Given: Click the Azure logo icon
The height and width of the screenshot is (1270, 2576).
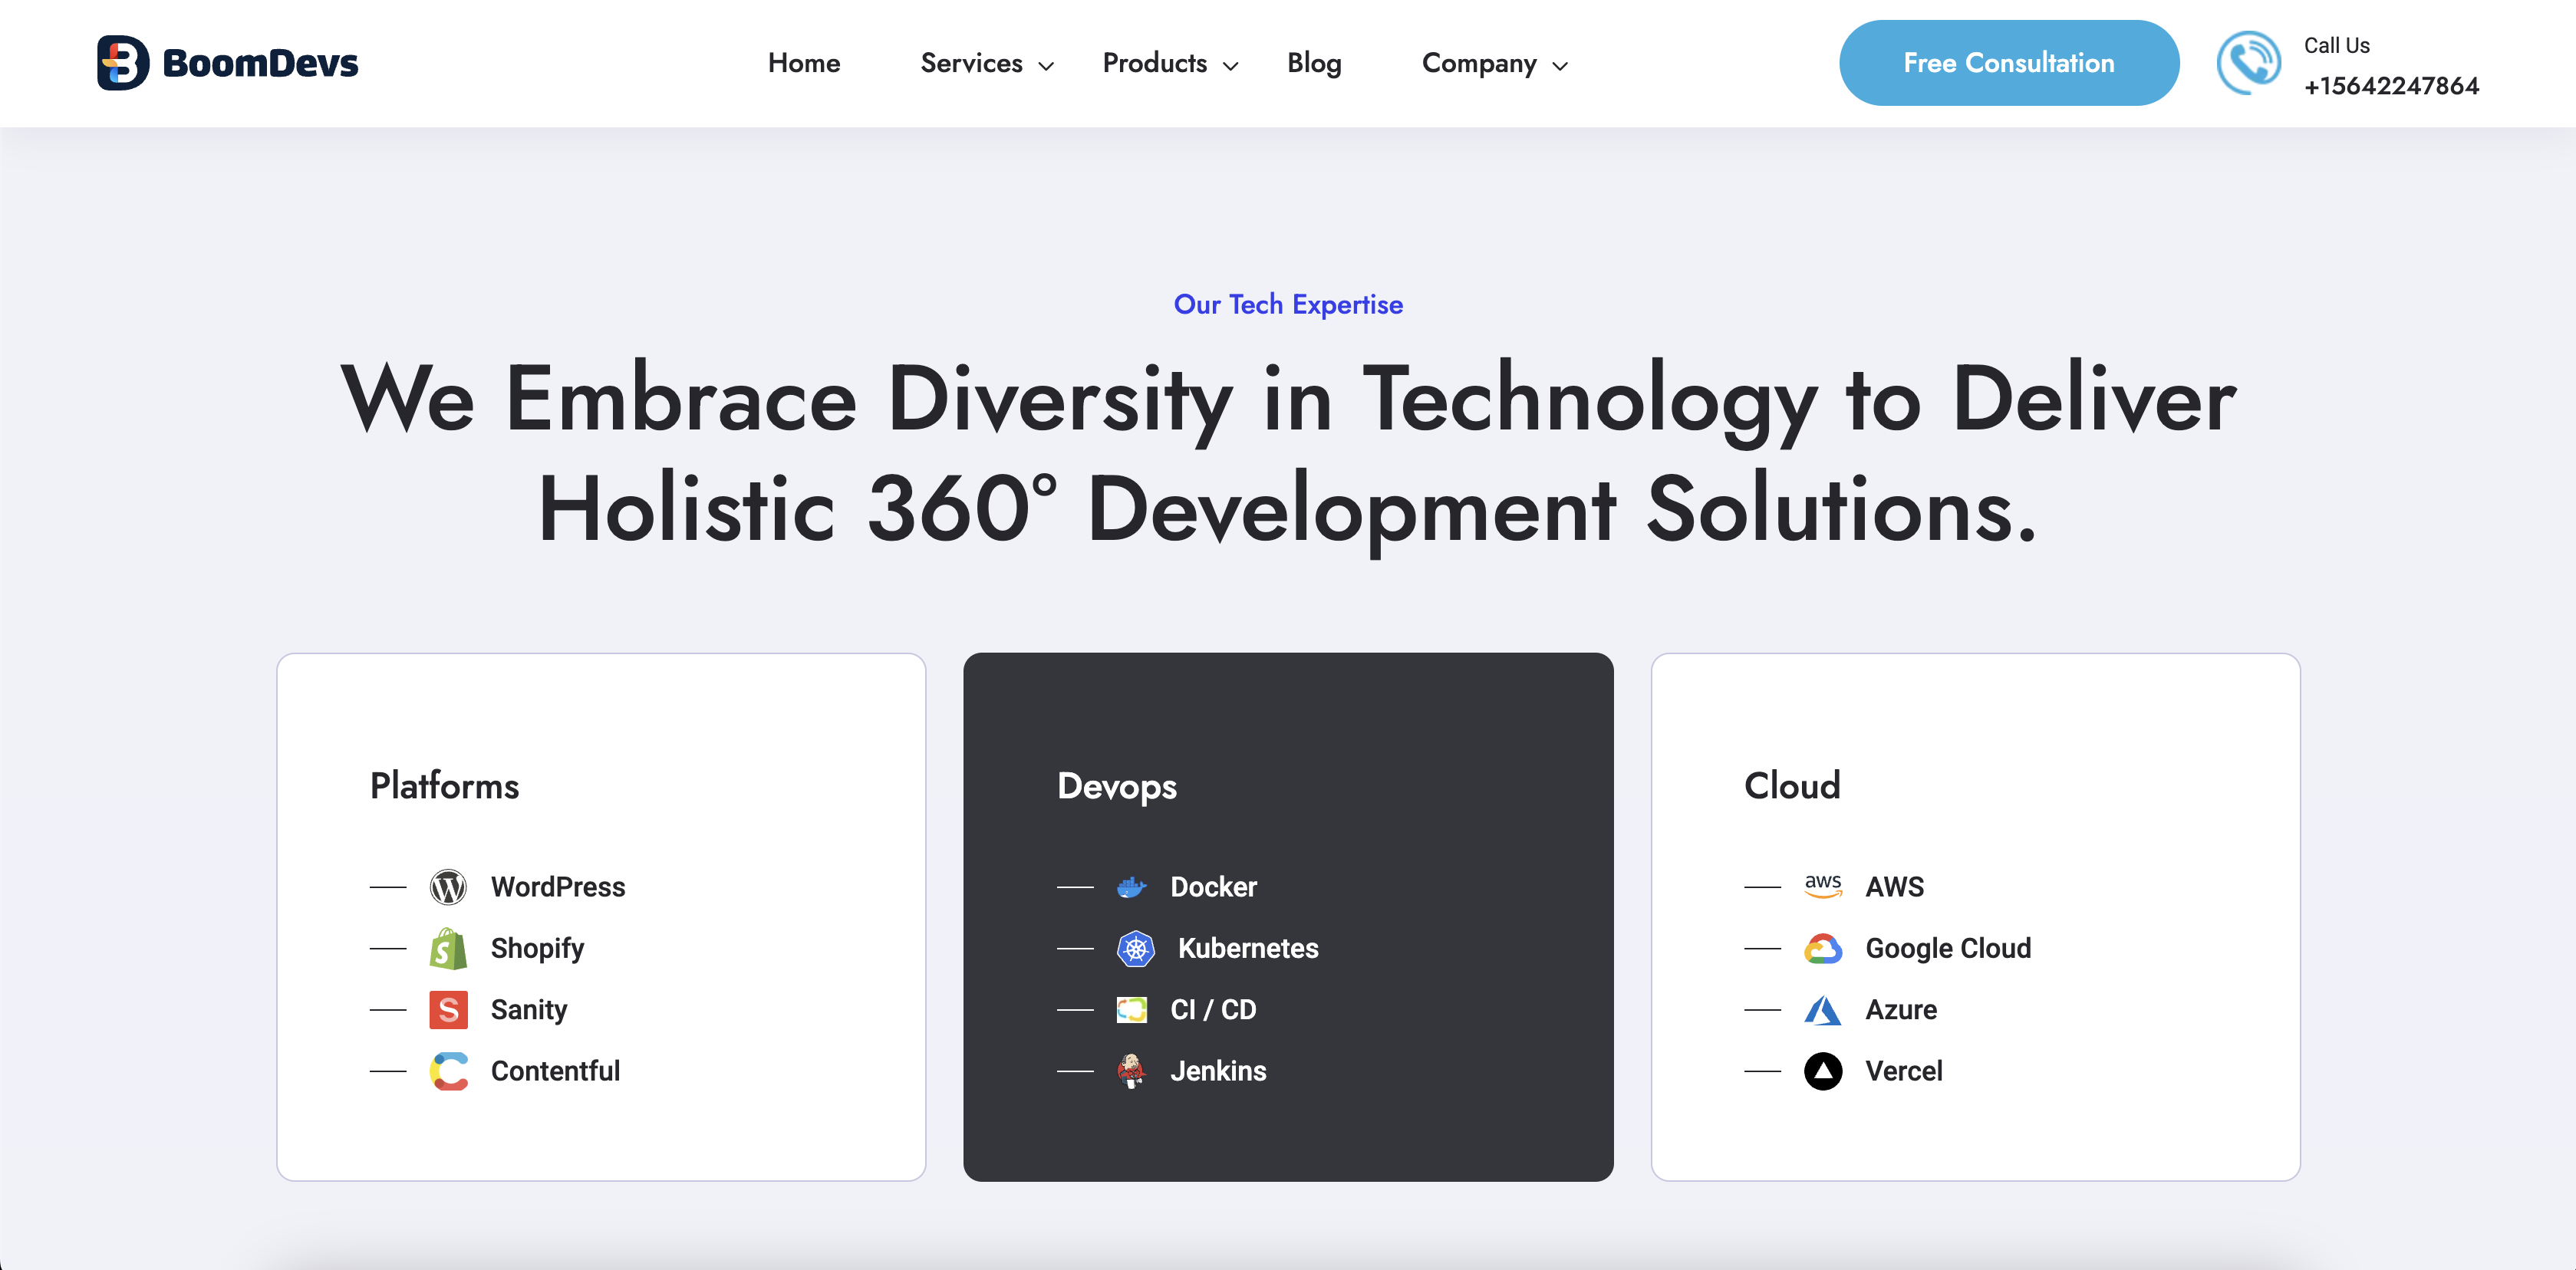Looking at the screenshot, I should [x=1823, y=1010].
